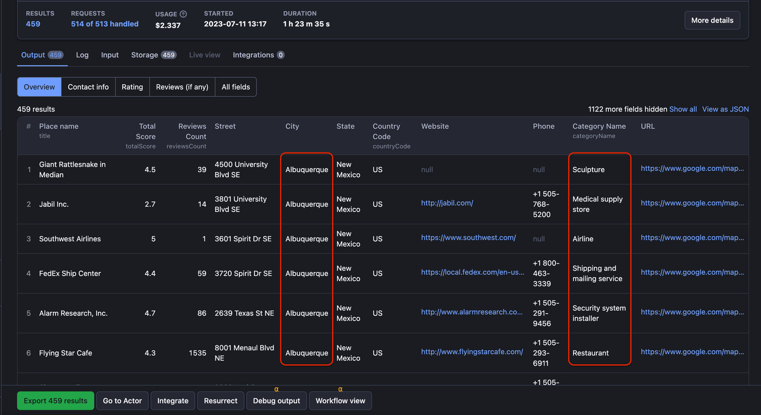Click the FedEx Ship Center place name

click(x=70, y=273)
